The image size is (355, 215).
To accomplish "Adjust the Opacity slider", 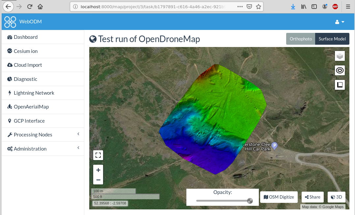I will coord(249,201).
